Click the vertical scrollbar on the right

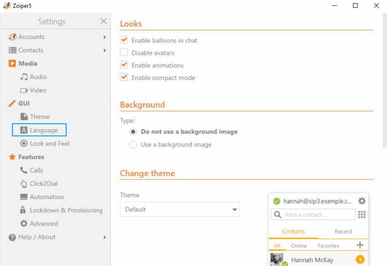[x=384, y=81]
